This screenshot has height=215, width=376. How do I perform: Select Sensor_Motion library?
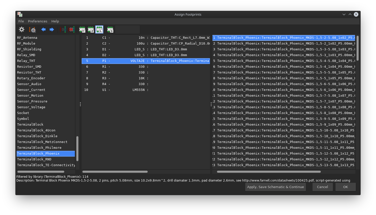click(x=46, y=96)
